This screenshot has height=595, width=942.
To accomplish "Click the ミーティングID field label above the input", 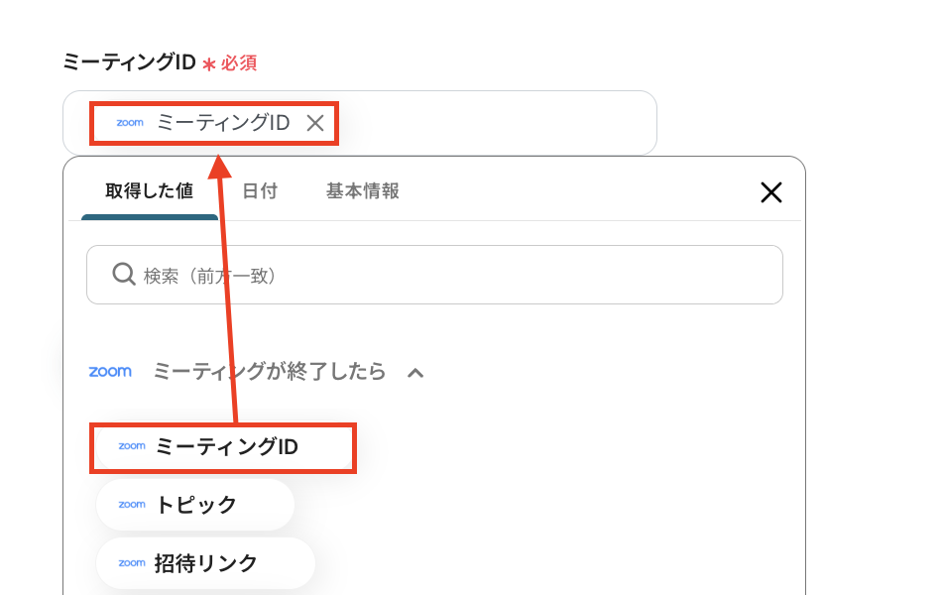I will tap(129, 62).
